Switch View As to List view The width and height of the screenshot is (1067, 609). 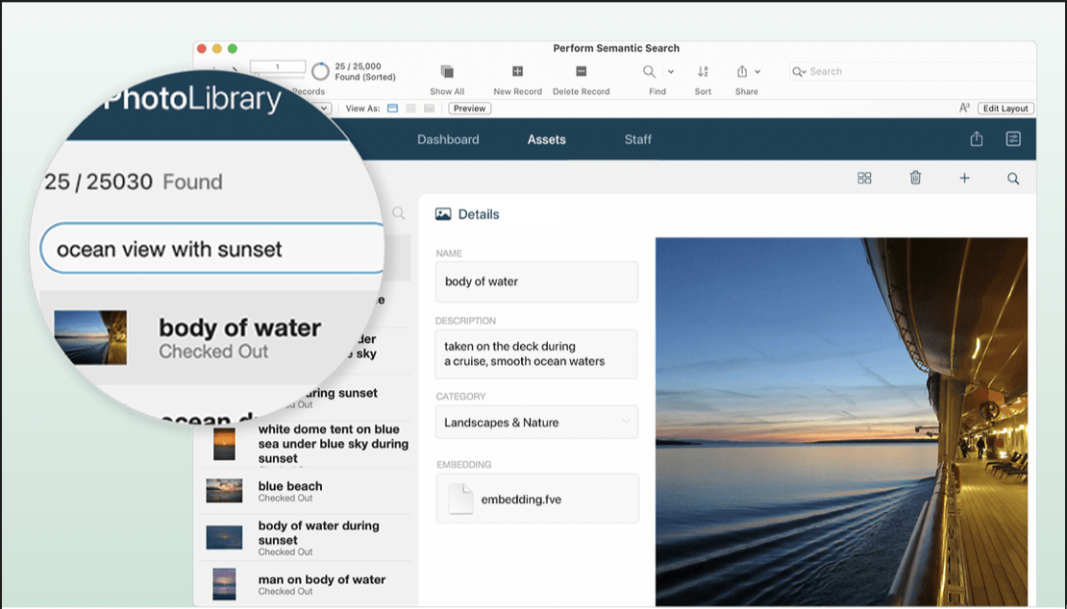pyautogui.click(x=410, y=109)
